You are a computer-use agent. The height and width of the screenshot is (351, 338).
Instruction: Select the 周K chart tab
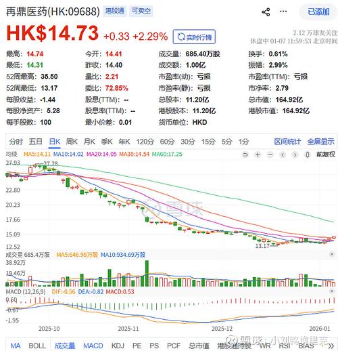coord(72,142)
